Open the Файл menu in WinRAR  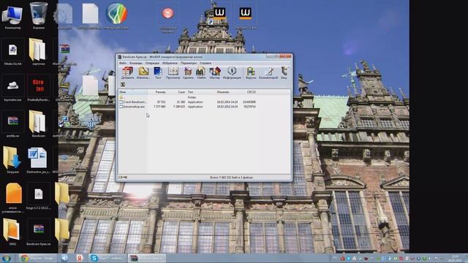coord(123,64)
